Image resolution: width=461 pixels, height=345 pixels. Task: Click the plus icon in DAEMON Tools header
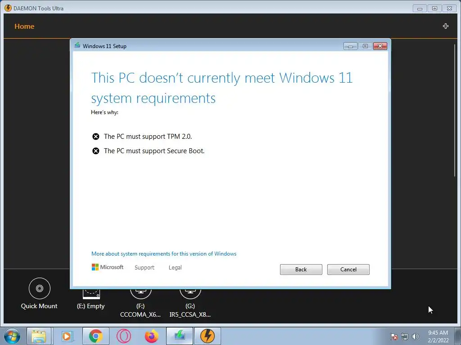[x=446, y=26]
